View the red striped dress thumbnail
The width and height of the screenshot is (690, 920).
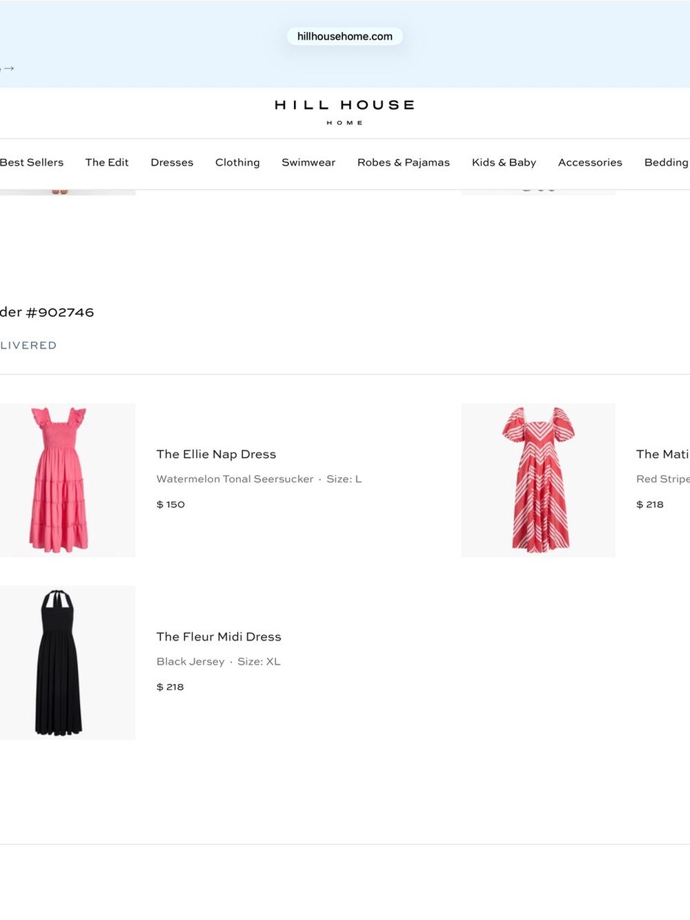(538, 480)
